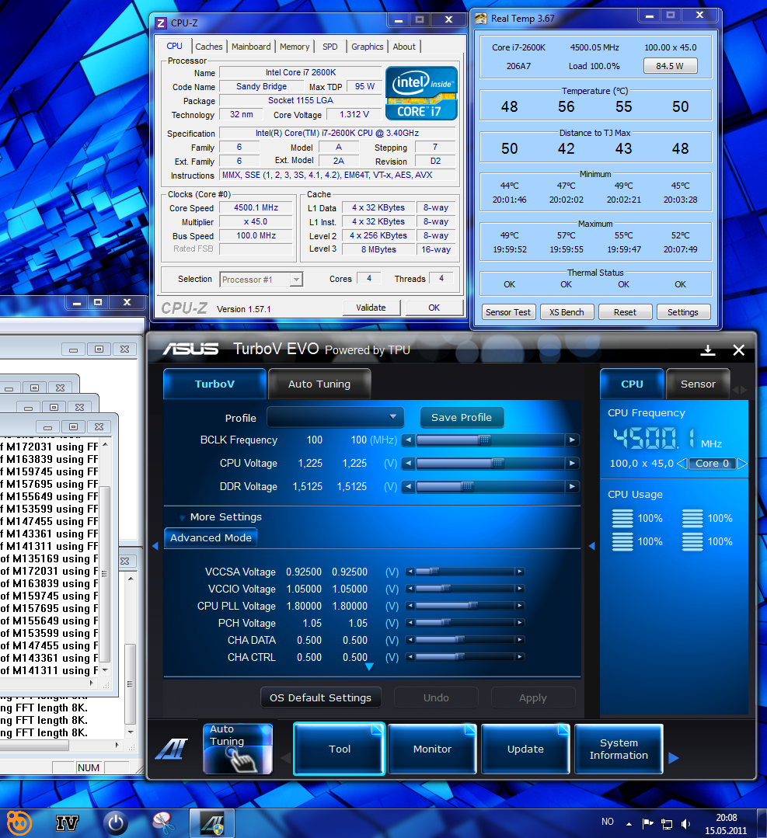Click the Intel Core i7 logo in CPU-Z
767x838 pixels.
point(421,93)
